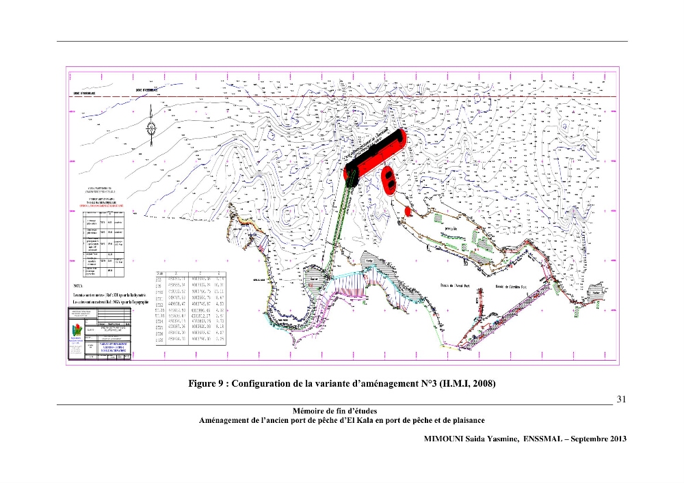Click the coordinates table row ending 10.31
The height and width of the screenshot is (483, 684).
(x=191, y=286)
